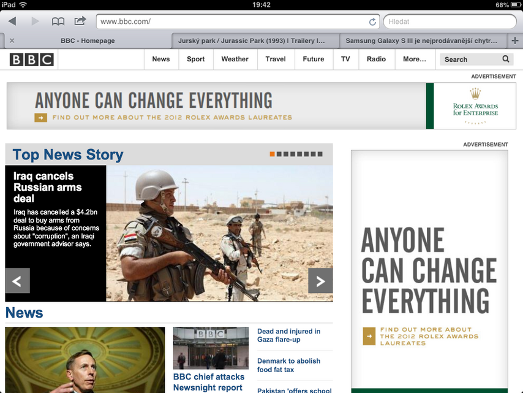Tap the share arrow icon
This screenshot has width=523, height=393.
point(80,21)
